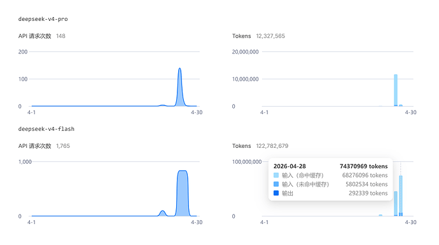Click the dark blue output swatch in tooltip

[x=276, y=193]
